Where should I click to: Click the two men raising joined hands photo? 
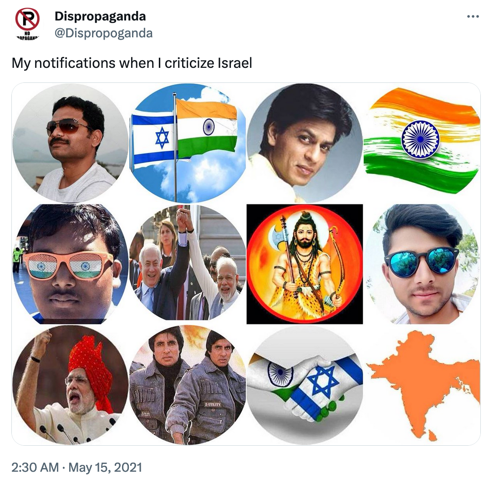pyautogui.click(x=188, y=264)
